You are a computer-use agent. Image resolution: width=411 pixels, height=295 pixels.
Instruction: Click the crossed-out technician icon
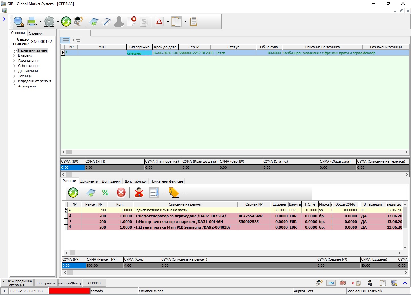click(x=139, y=193)
